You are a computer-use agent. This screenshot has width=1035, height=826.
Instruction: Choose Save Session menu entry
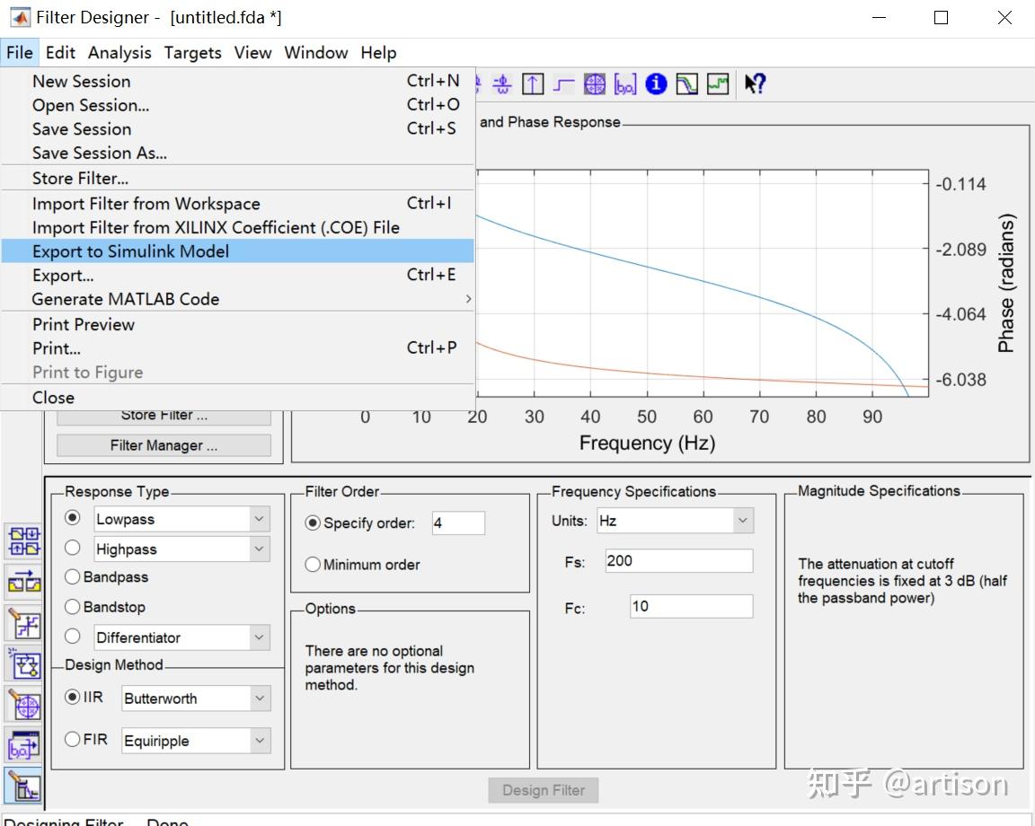[x=237, y=128]
